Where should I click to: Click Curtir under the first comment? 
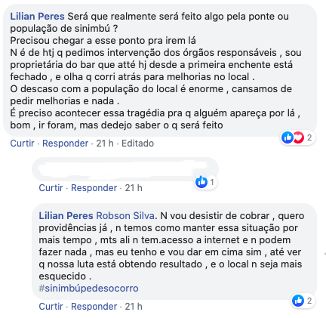click(22, 144)
